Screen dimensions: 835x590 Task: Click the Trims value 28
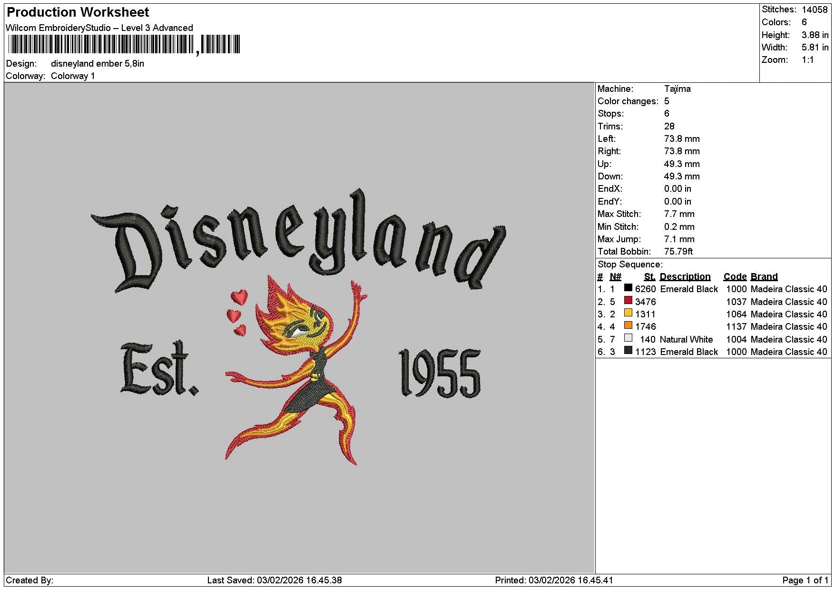(x=669, y=127)
